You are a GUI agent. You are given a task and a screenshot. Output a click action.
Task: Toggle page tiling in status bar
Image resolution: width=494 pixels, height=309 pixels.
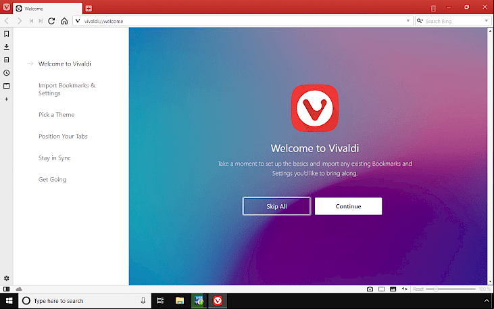(x=382, y=289)
